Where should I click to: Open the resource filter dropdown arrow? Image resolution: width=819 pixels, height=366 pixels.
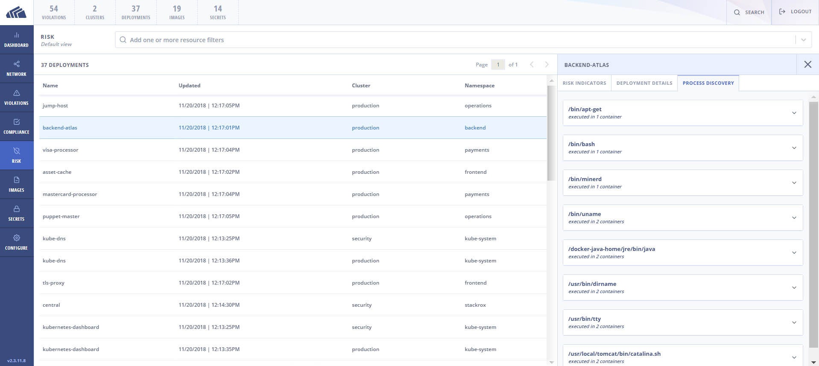click(803, 40)
